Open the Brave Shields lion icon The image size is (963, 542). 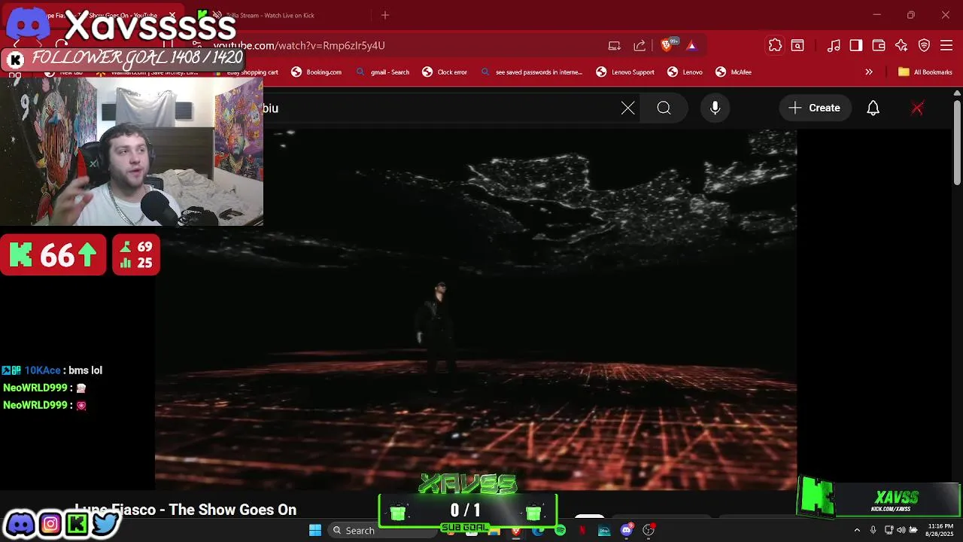pos(667,45)
